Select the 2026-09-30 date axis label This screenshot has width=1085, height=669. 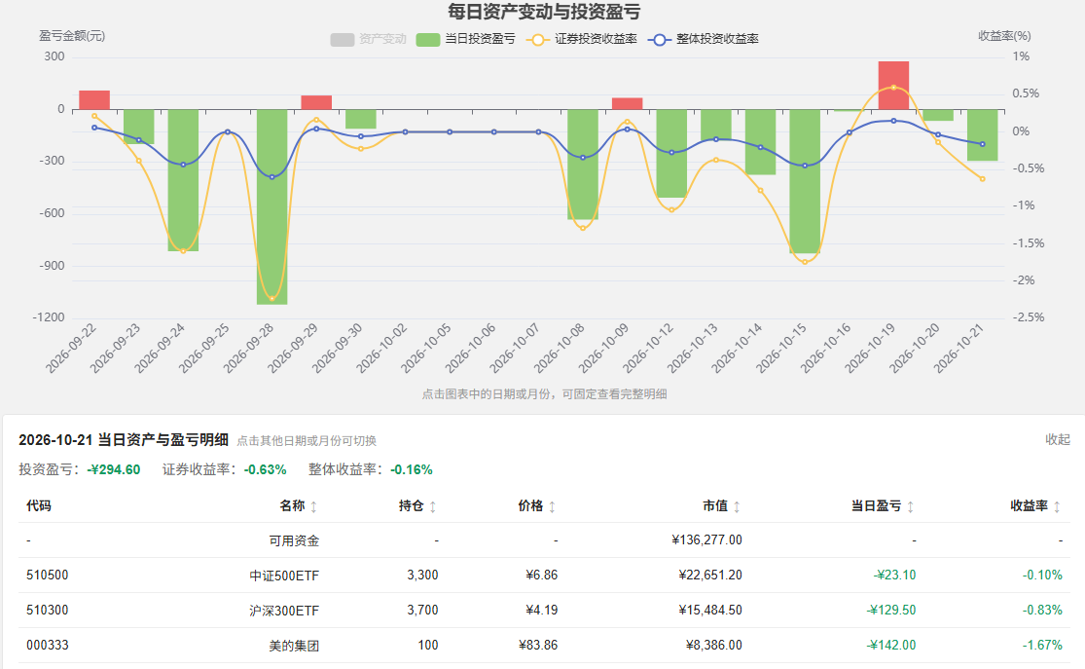click(338, 349)
